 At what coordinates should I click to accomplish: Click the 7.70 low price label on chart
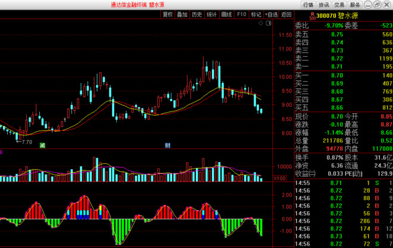point(27,142)
